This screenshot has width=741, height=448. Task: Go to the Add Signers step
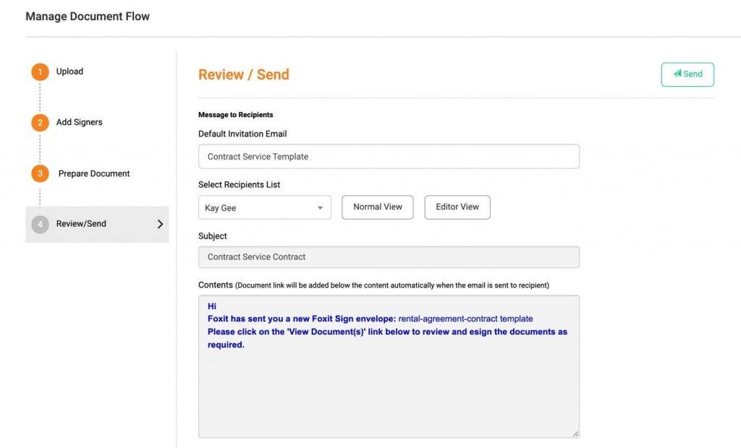(x=79, y=122)
